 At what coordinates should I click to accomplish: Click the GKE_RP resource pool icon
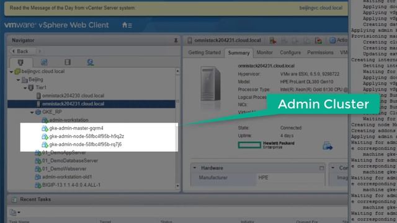pos(38,112)
